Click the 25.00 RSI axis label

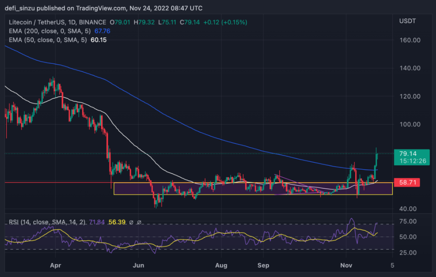pyautogui.click(x=408, y=253)
